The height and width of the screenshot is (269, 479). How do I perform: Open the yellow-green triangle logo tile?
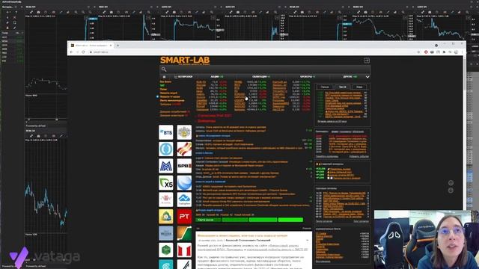pyautogui.click(x=166, y=216)
